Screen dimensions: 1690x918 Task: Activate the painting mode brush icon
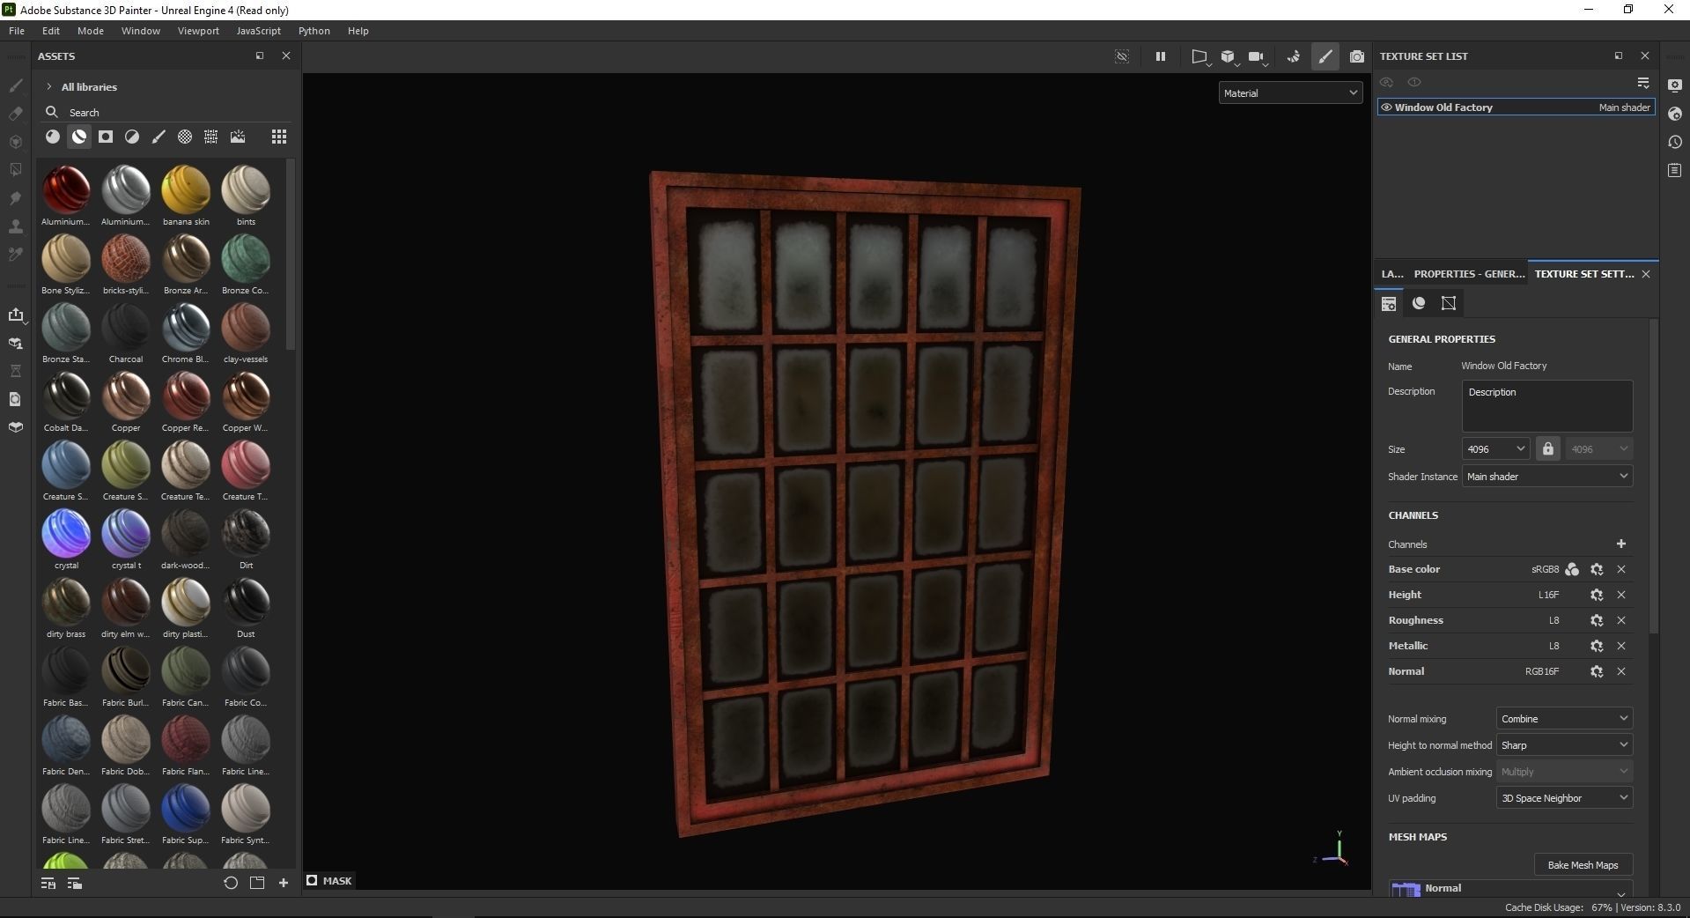(x=1325, y=56)
